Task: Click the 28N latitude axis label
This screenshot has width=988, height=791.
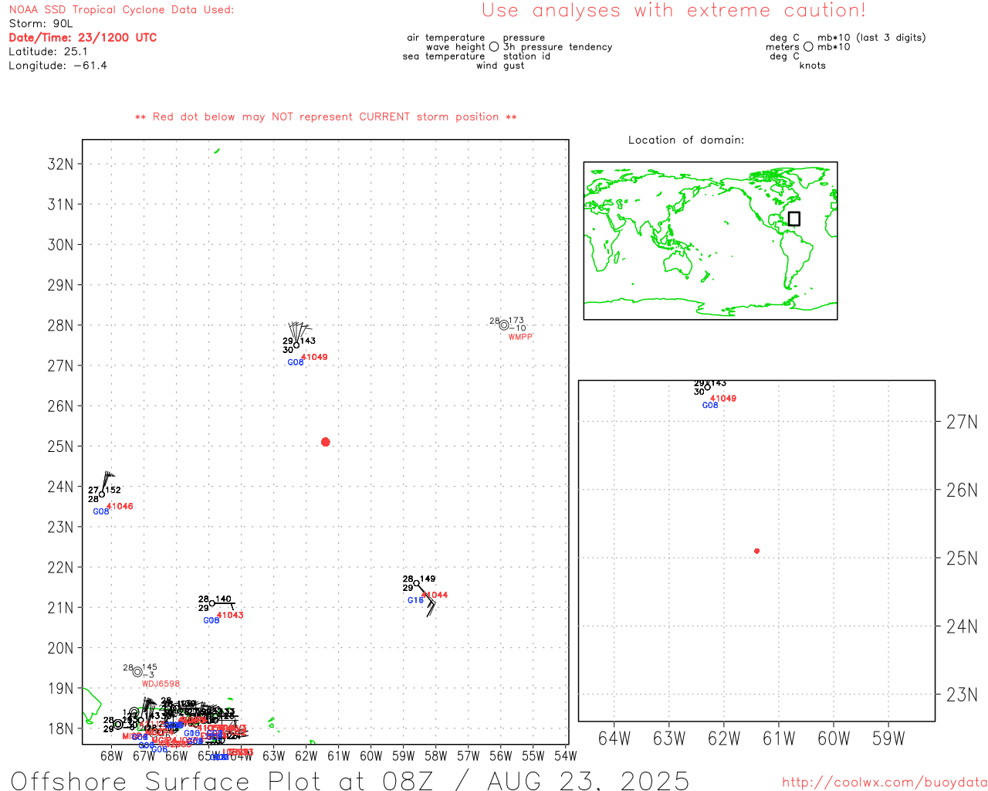Action: 60,325
